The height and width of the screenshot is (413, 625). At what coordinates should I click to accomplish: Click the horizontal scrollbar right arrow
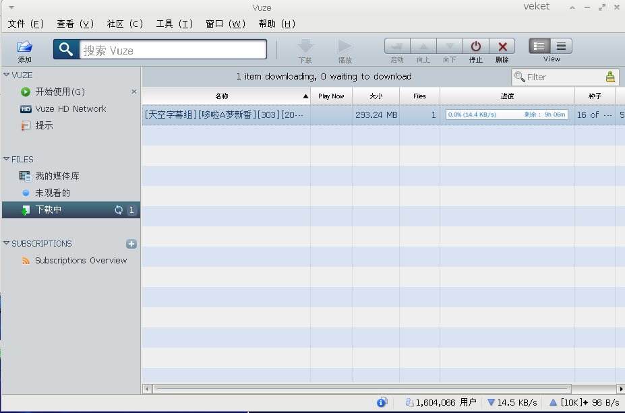(x=620, y=389)
